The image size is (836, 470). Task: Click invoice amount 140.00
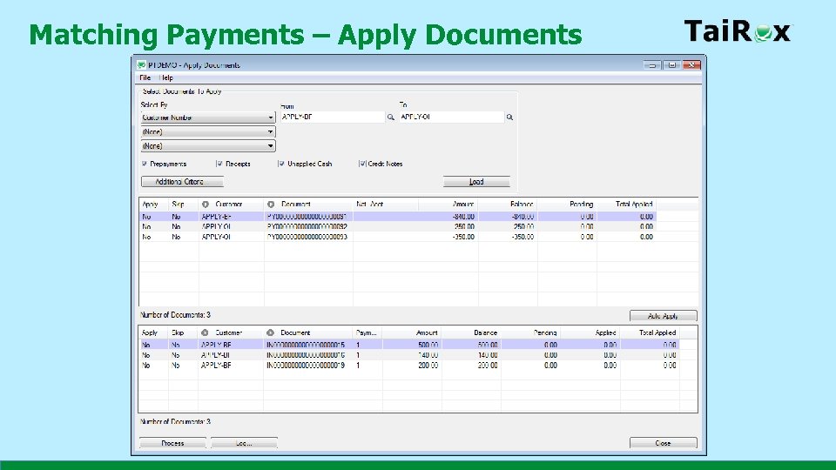pos(428,355)
